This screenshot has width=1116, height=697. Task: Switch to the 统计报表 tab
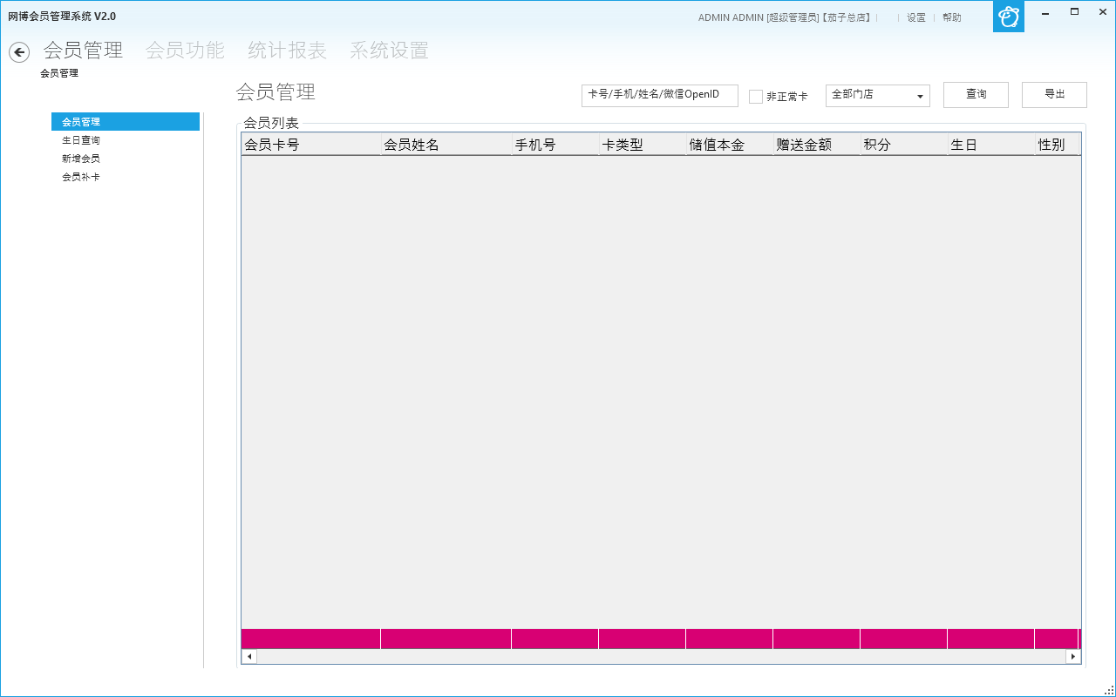click(x=287, y=51)
